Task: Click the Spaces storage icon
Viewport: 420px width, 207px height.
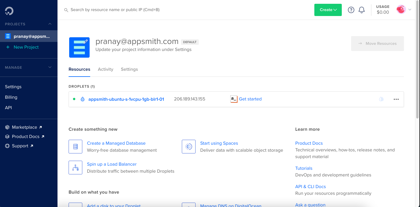Action: (189, 146)
